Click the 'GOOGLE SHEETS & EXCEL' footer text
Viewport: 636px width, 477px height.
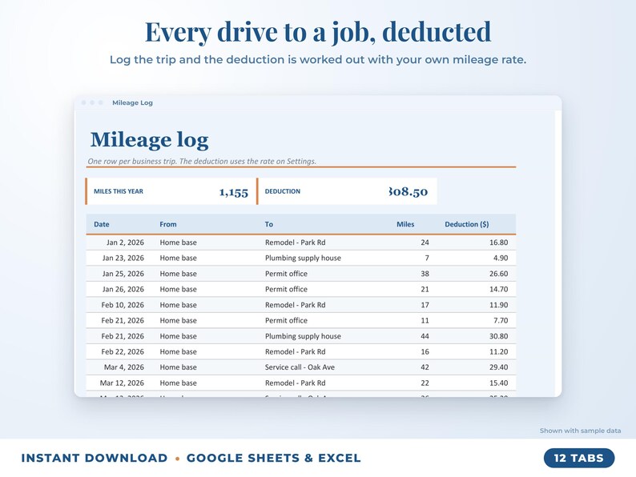(274, 458)
